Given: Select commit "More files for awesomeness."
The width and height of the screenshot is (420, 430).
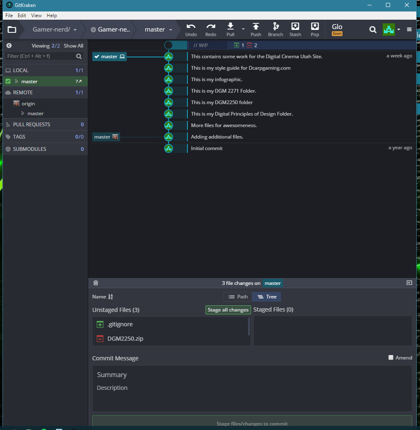Looking at the screenshot, I should 224,125.
